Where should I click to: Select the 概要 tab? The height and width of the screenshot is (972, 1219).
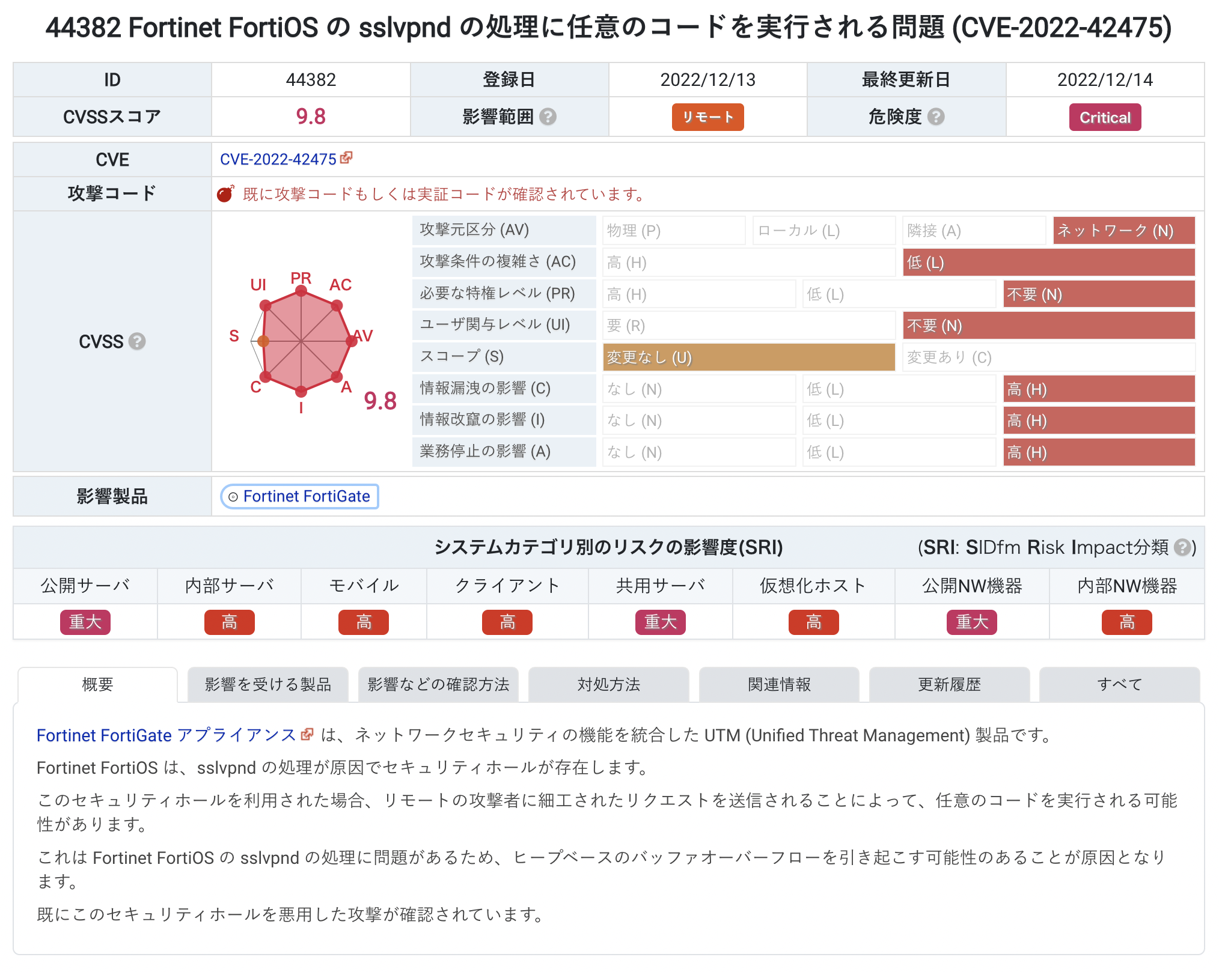click(97, 684)
